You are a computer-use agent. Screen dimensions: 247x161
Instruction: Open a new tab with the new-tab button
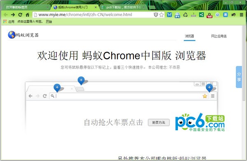tap(151, 7)
